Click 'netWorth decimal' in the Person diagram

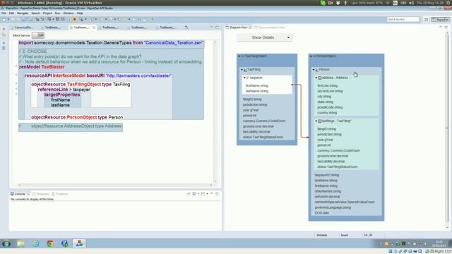[327, 196]
